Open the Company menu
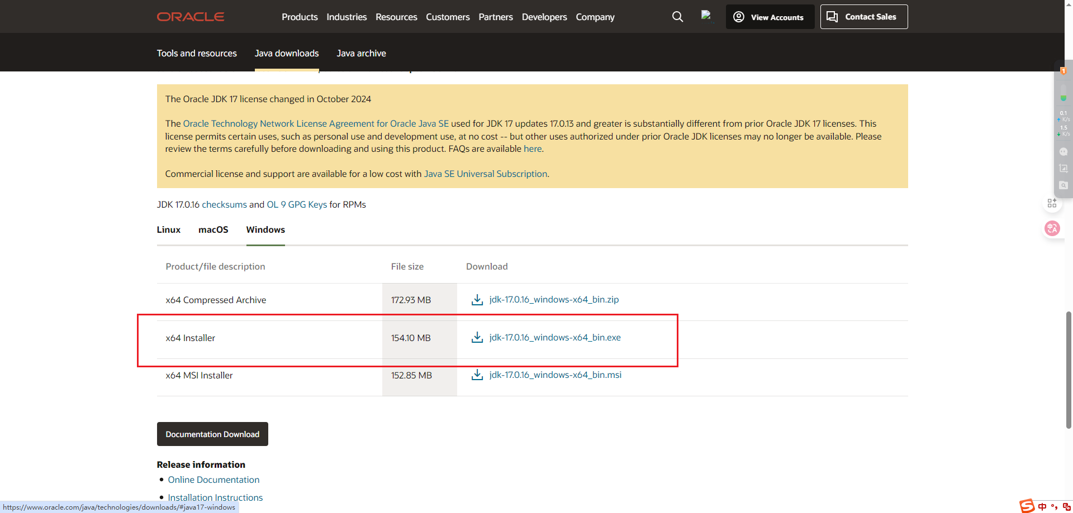The width and height of the screenshot is (1073, 513). point(595,17)
